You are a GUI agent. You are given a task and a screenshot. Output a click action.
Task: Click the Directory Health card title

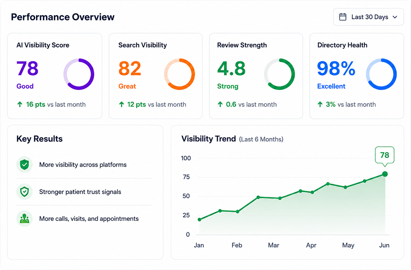click(342, 45)
